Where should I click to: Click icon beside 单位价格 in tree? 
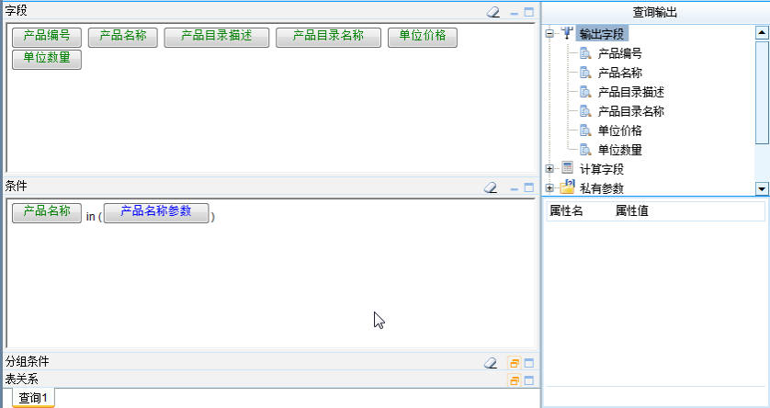tap(585, 130)
